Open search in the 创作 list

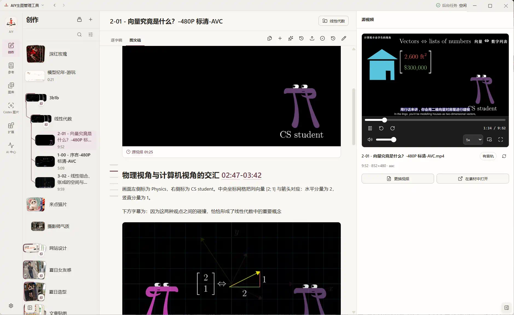(79, 34)
